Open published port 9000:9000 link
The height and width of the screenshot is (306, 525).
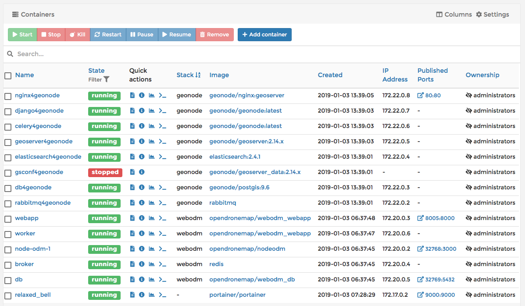pyautogui.click(x=436, y=295)
